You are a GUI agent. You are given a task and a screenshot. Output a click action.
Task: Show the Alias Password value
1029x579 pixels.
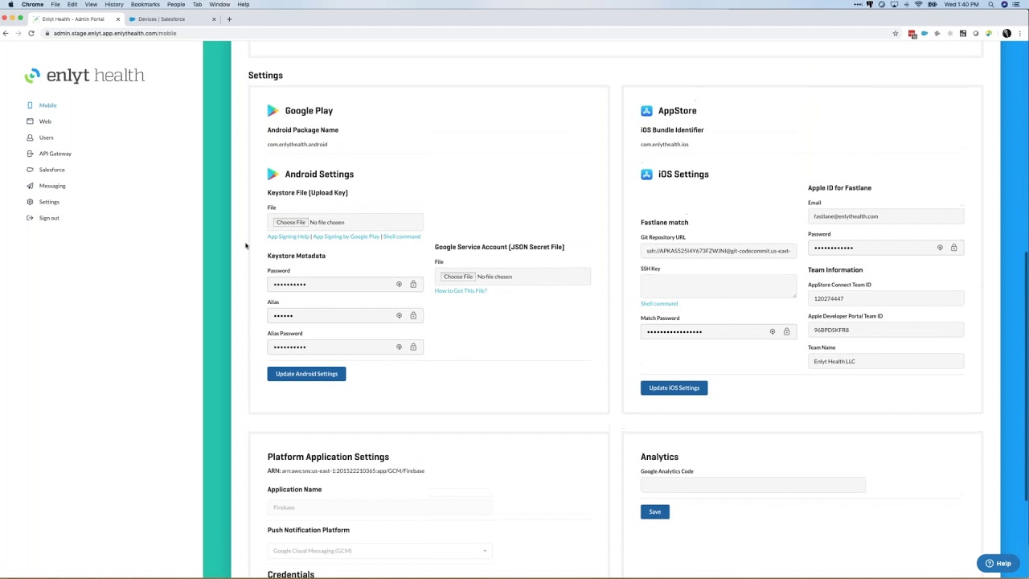coord(399,347)
